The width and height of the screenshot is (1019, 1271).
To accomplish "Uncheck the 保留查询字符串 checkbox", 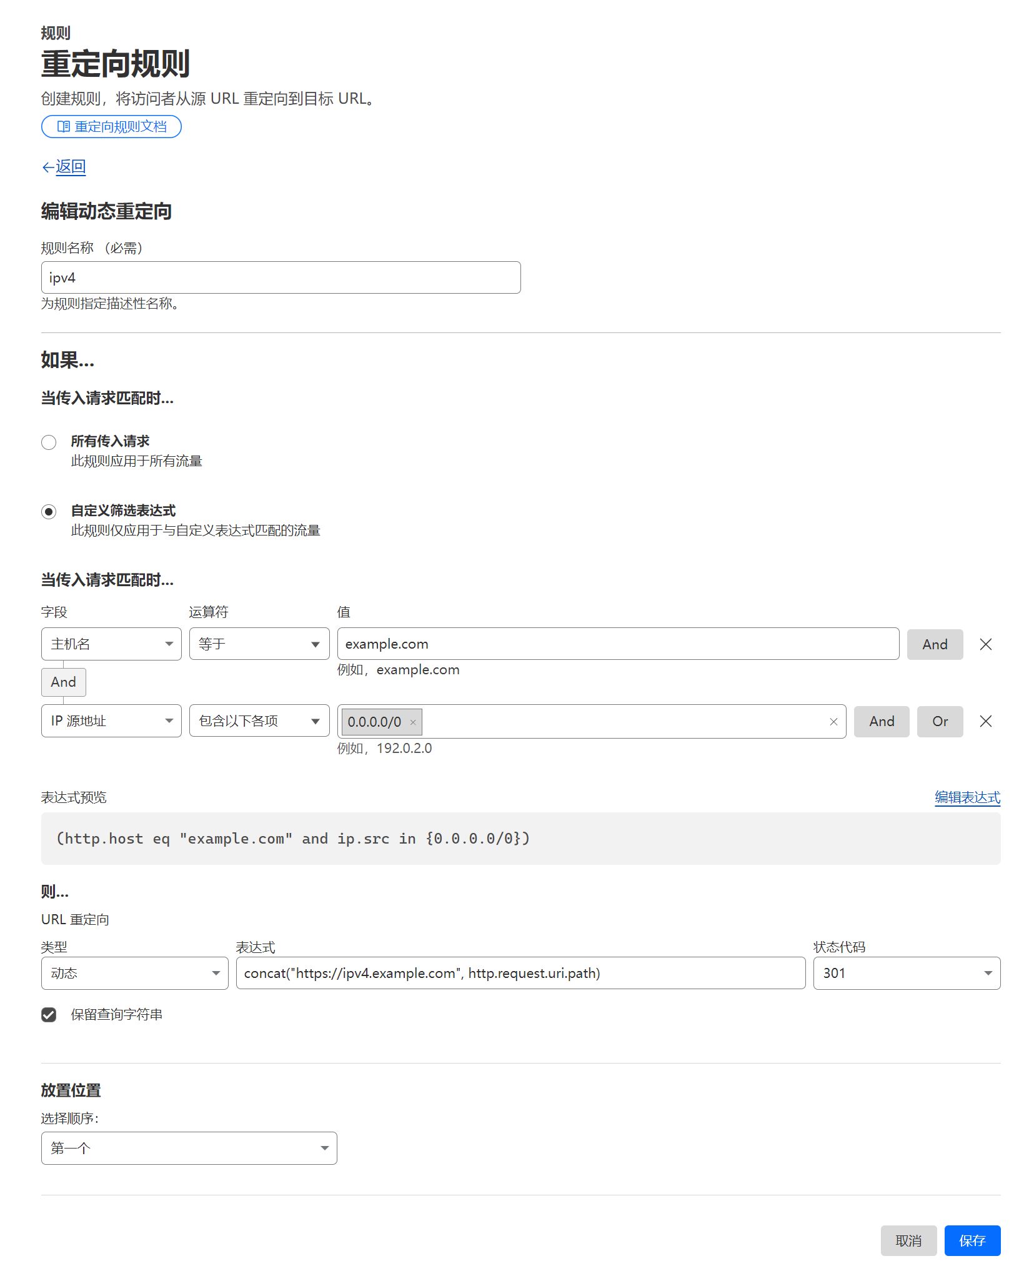I will [x=49, y=1015].
